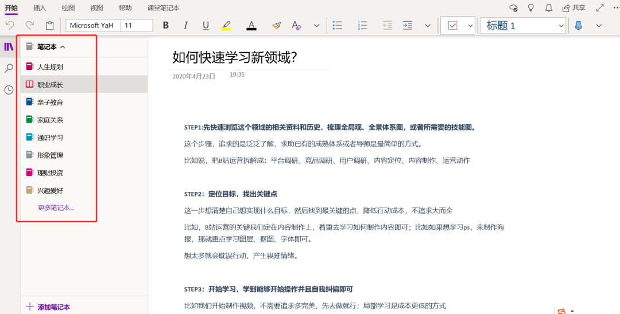Open the clipboard paste icon
The height and width of the screenshot is (314, 620).
50,26
